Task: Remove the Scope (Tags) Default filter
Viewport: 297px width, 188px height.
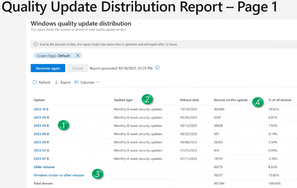Action: pyautogui.click(x=78, y=56)
